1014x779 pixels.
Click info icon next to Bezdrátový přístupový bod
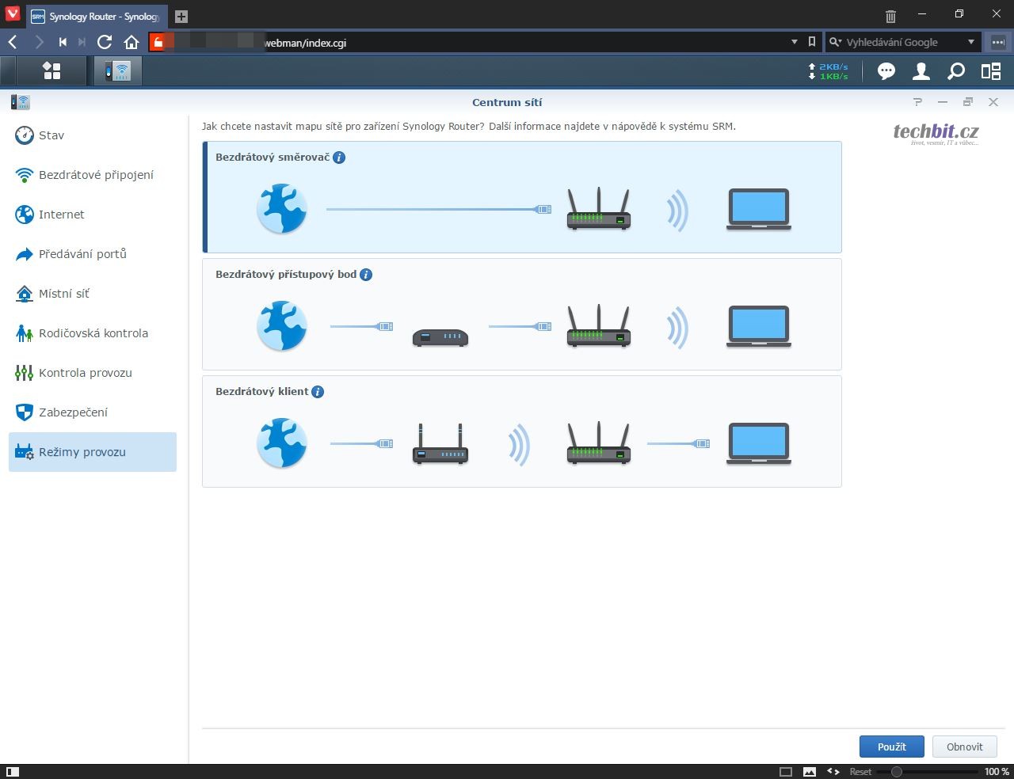[x=366, y=275]
